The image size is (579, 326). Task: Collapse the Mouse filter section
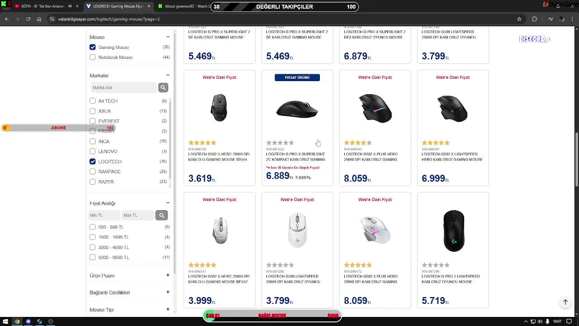168,37
